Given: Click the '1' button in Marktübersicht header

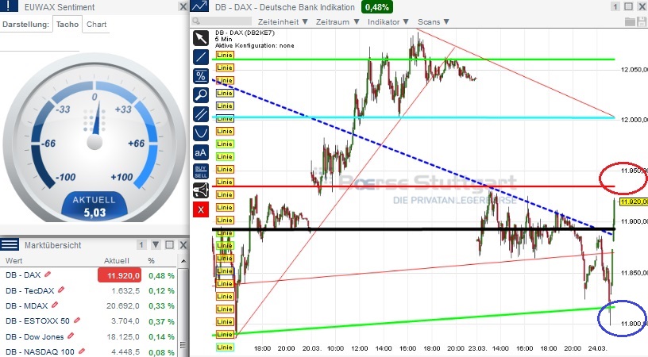Looking at the screenshot, I should [141, 244].
